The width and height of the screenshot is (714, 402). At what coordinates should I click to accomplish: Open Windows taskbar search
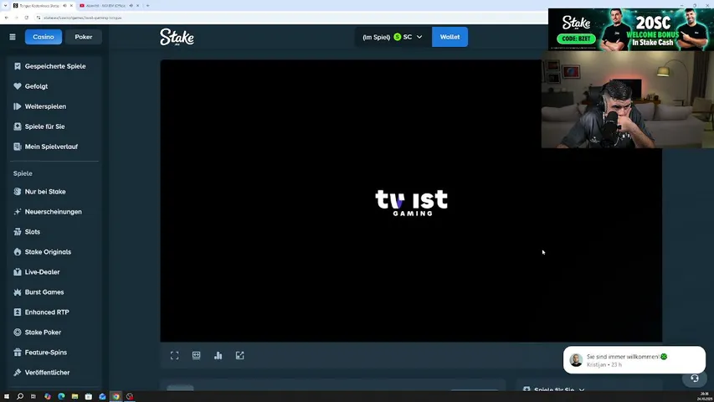click(20, 396)
